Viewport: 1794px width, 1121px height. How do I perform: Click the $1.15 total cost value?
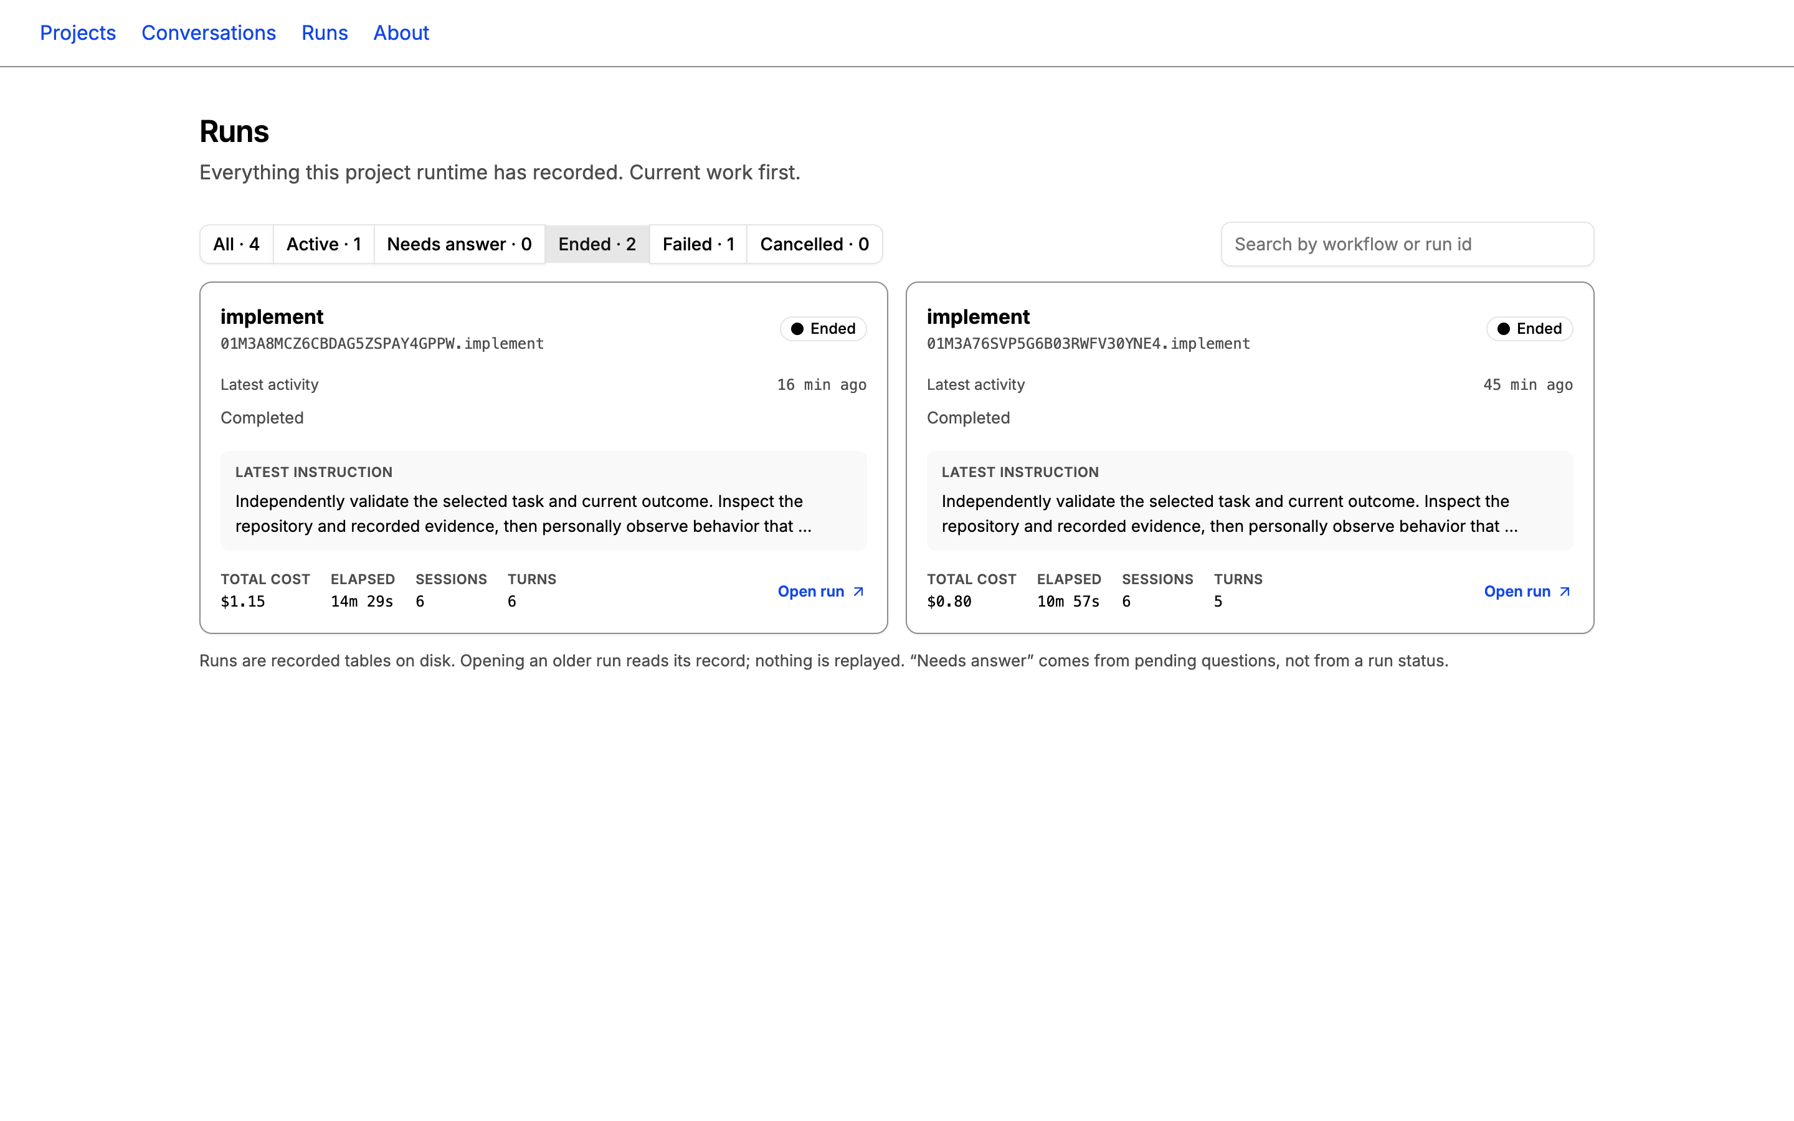[x=242, y=601]
